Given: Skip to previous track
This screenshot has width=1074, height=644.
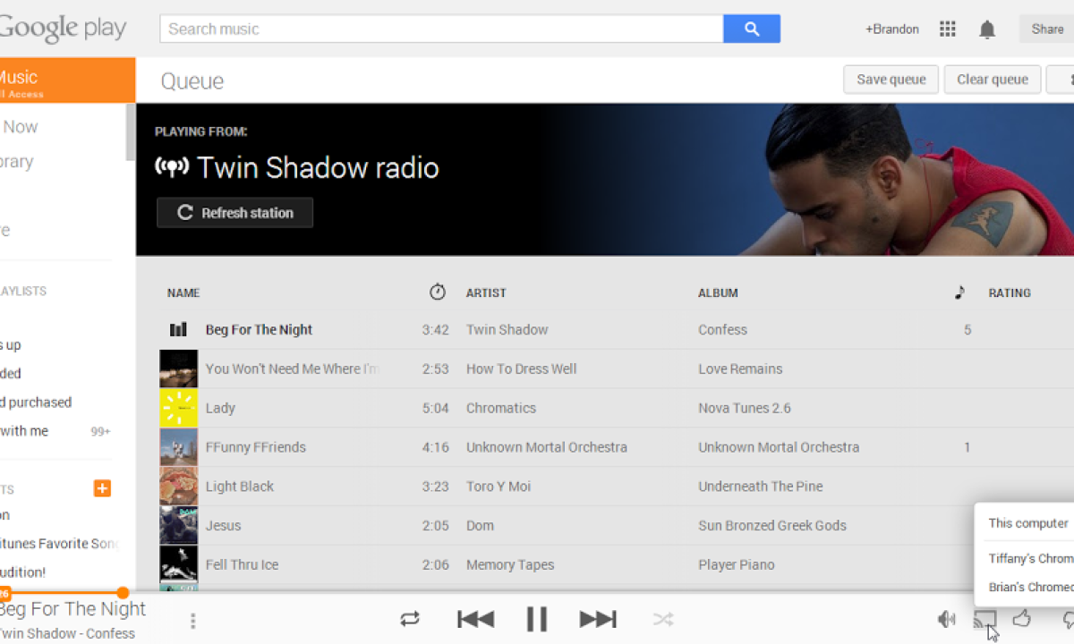Looking at the screenshot, I should (x=475, y=618).
